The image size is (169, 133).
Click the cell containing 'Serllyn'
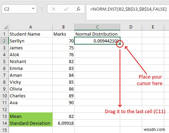31,41
